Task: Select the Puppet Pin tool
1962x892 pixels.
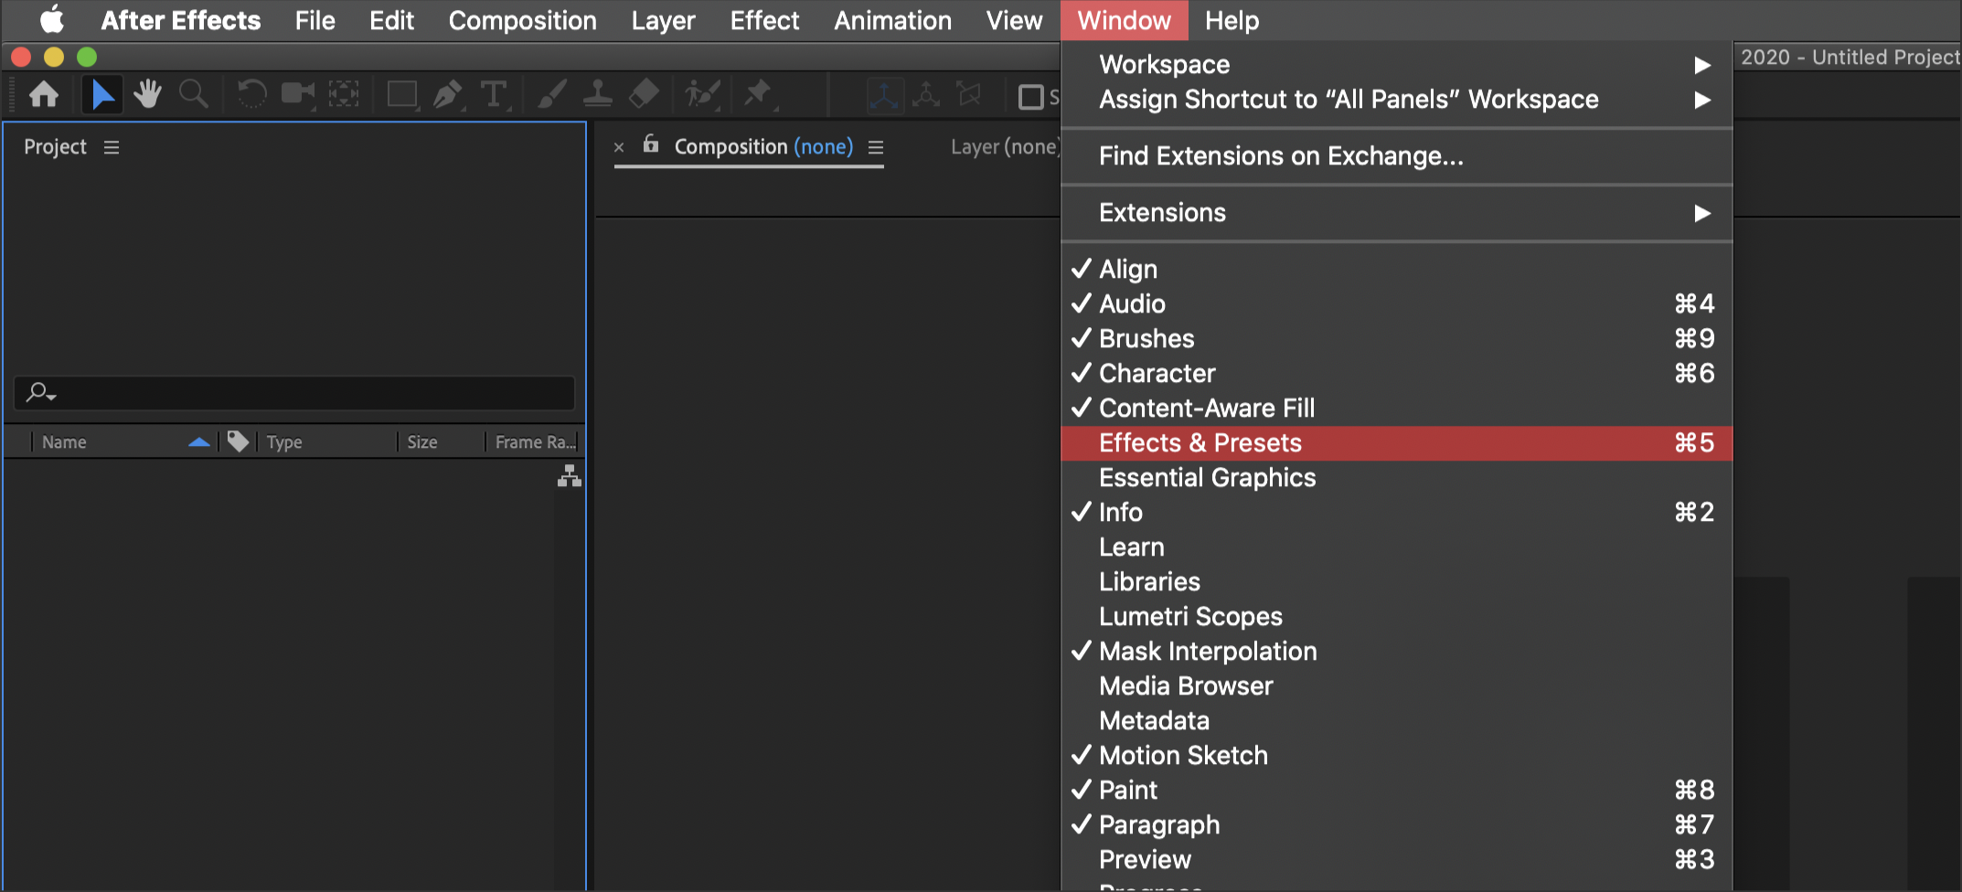Action: click(758, 94)
